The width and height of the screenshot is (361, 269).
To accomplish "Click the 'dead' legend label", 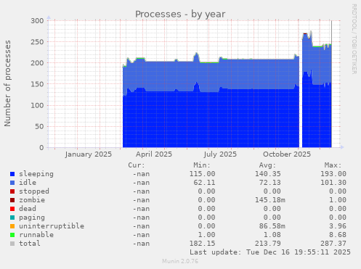I will point(28,209).
